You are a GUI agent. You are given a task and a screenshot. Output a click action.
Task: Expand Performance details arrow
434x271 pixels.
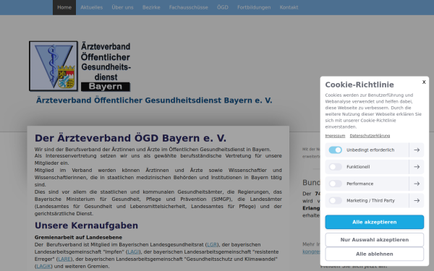[x=417, y=184]
